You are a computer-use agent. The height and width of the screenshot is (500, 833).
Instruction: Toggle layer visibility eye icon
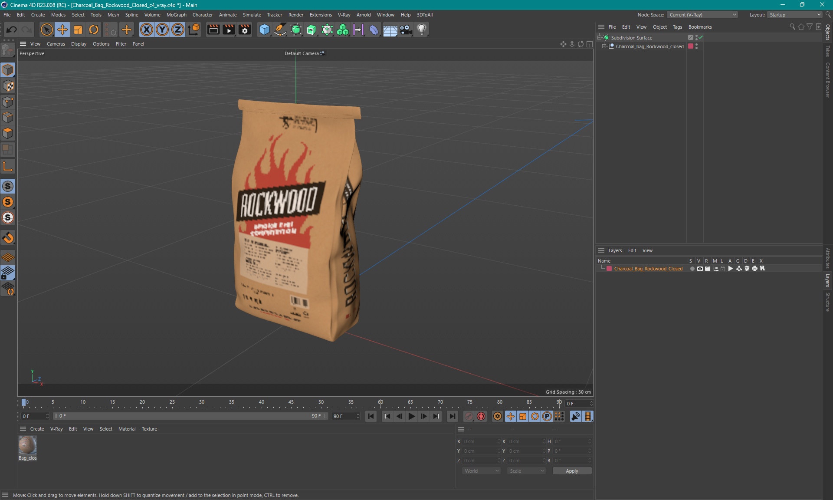click(700, 269)
